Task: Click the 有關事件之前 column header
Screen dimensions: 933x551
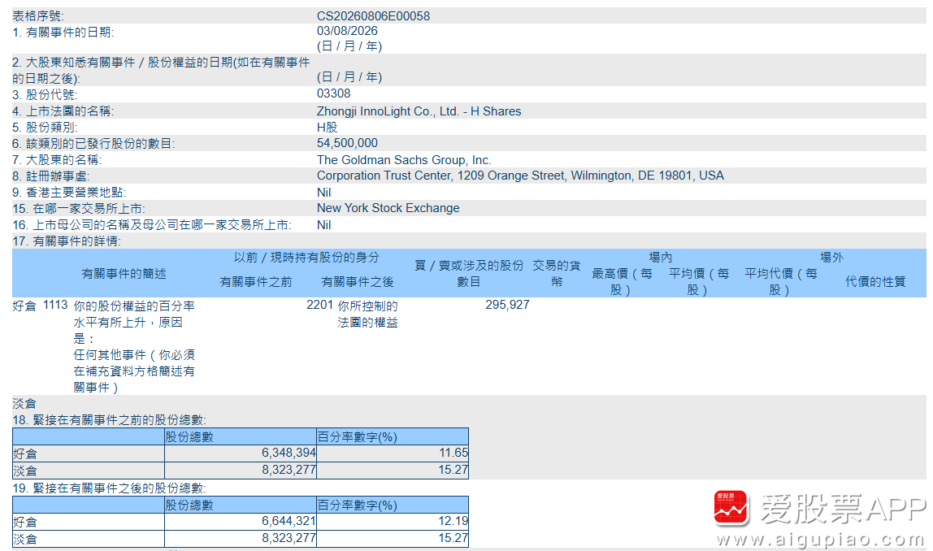Action: (256, 282)
